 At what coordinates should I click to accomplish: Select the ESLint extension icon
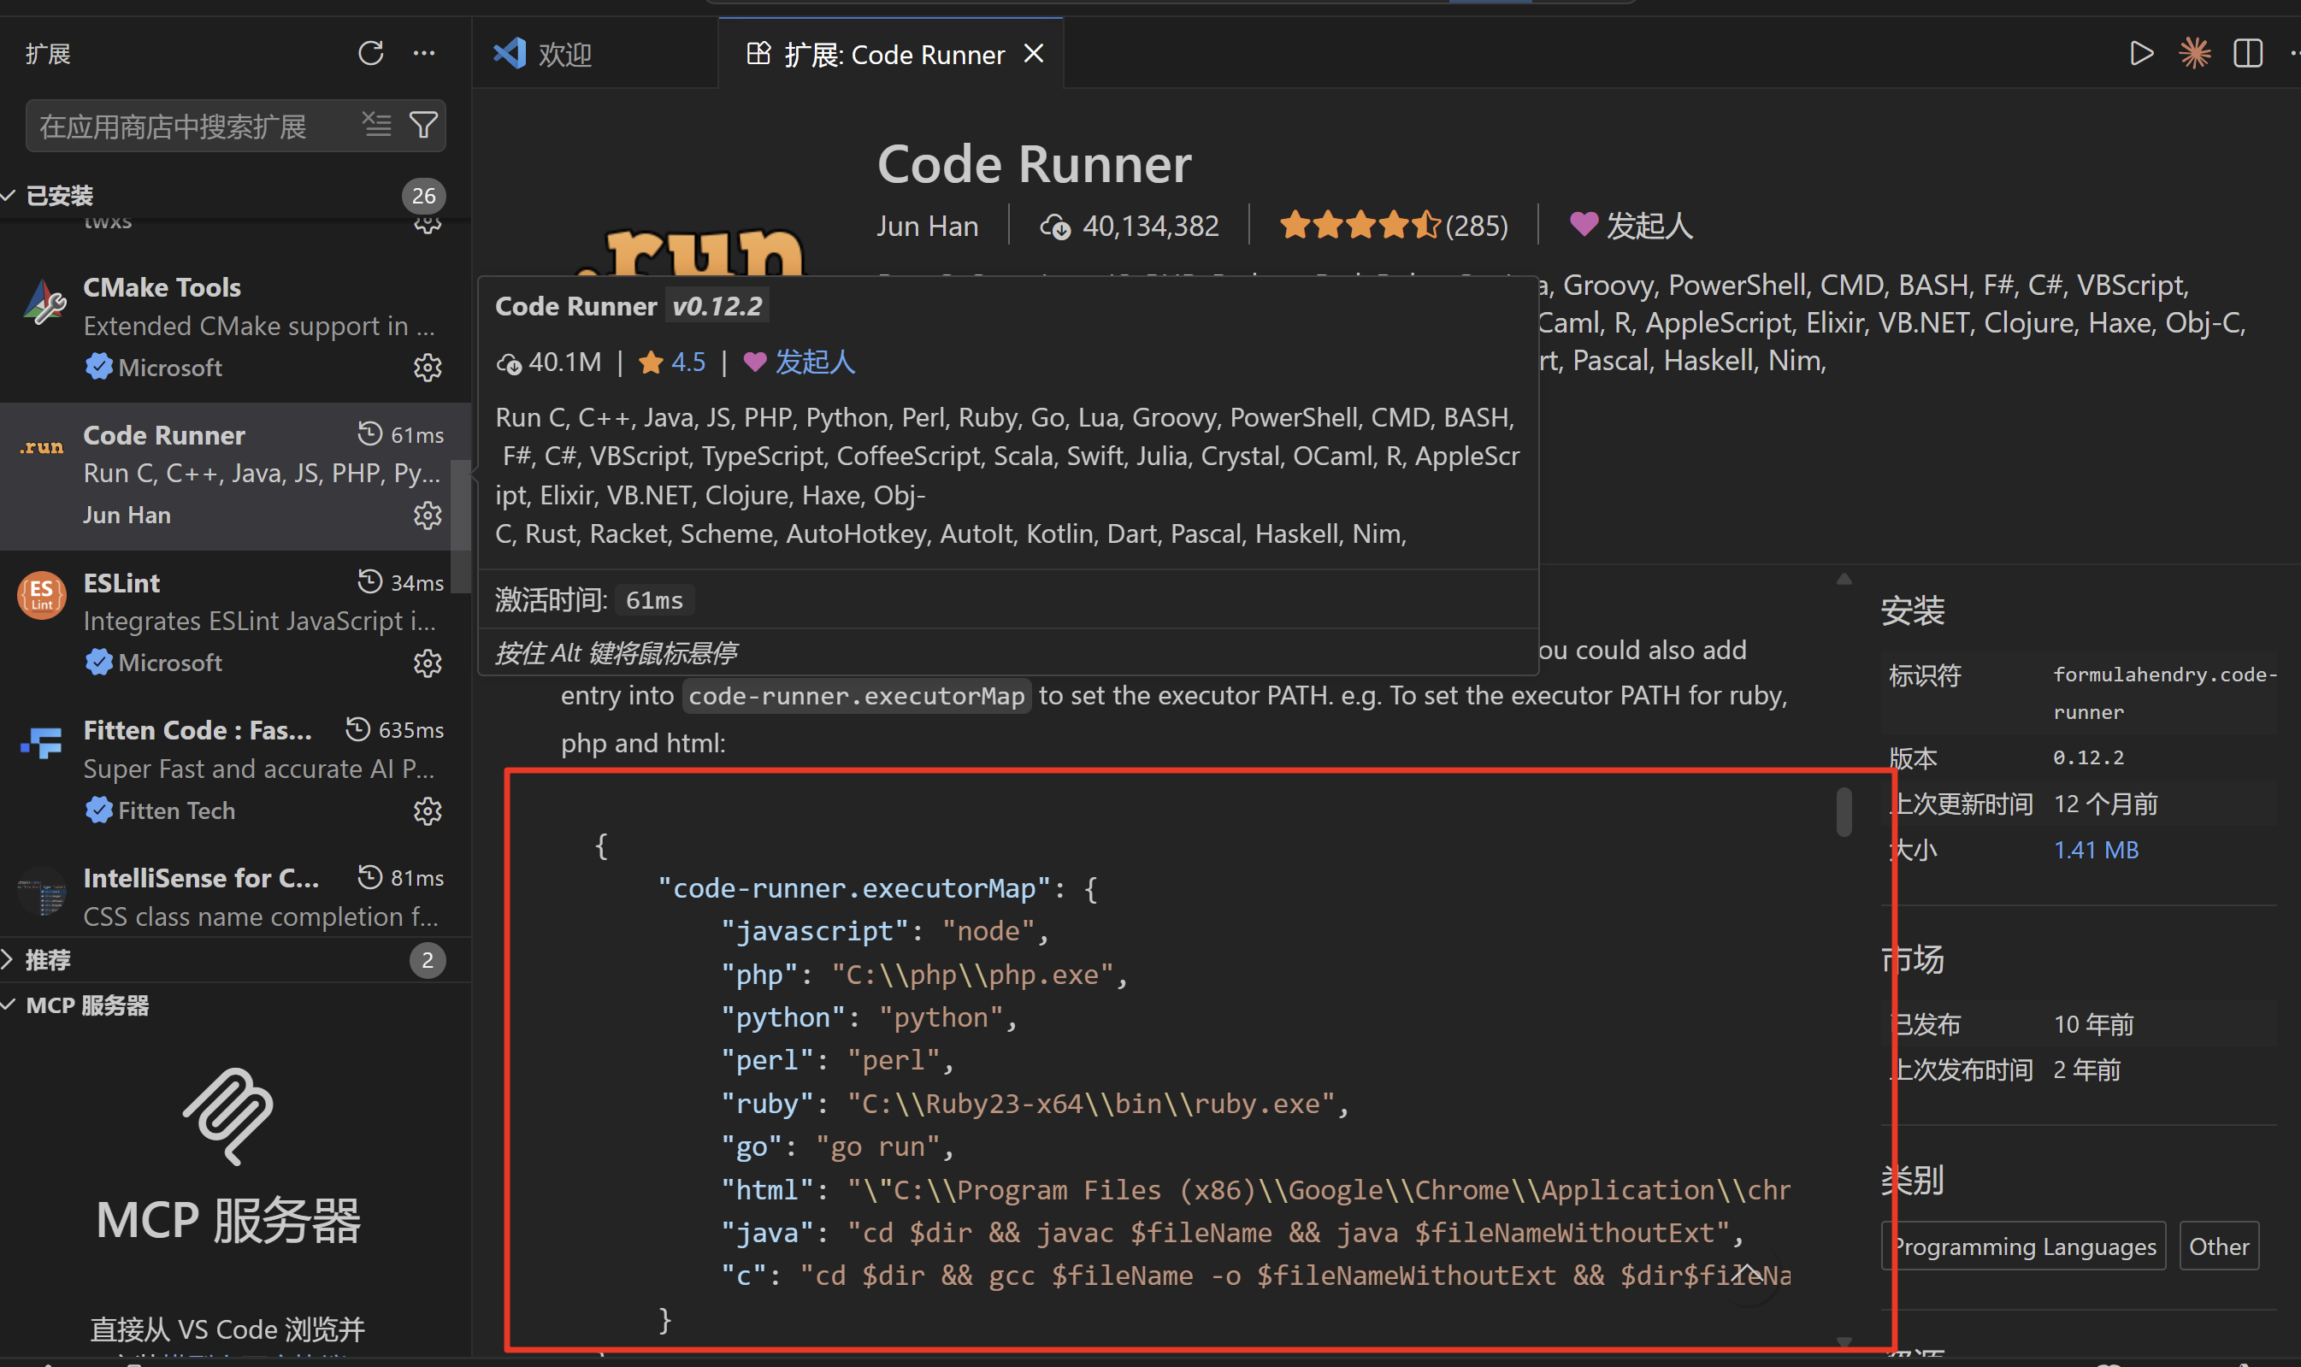(x=41, y=594)
